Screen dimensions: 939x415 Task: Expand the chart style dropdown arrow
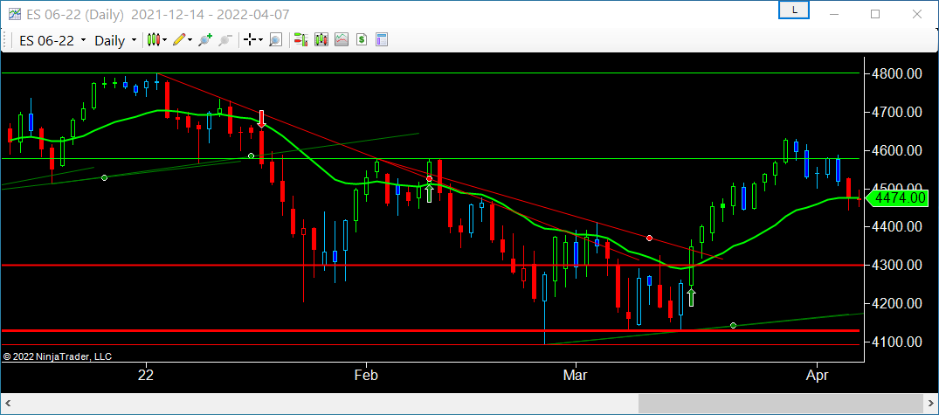pyautogui.click(x=165, y=40)
